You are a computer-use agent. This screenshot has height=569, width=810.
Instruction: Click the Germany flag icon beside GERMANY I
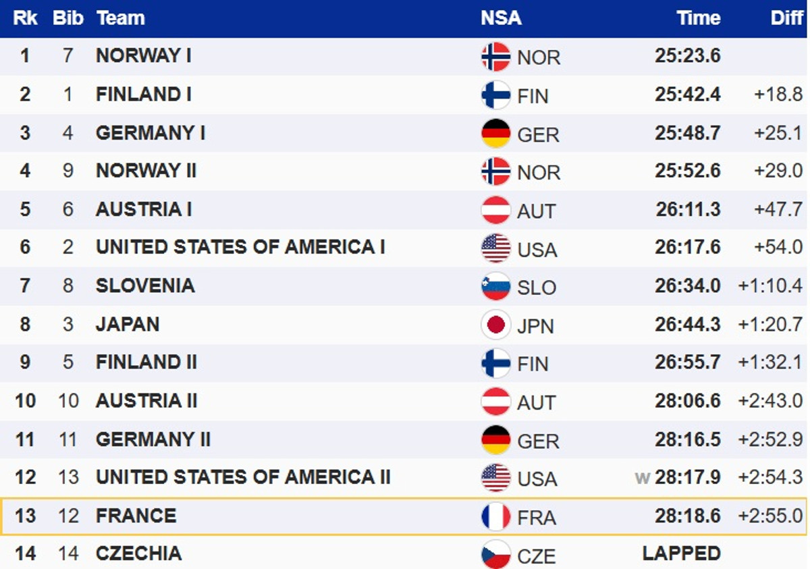495,134
